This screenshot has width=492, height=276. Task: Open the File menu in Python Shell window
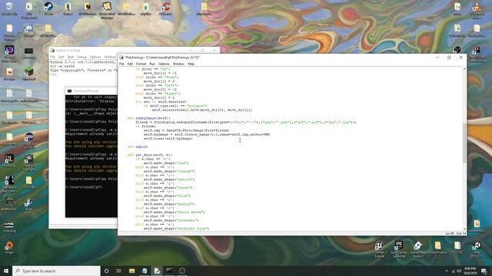pyautogui.click(x=53, y=57)
